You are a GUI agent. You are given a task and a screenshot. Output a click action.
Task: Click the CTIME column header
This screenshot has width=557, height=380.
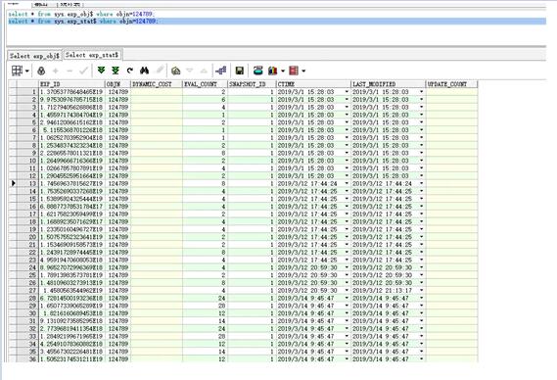click(x=313, y=84)
